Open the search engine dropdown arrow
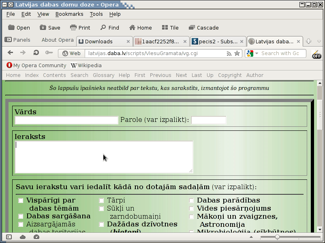The width and height of the screenshot is (325, 243). (x=257, y=53)
